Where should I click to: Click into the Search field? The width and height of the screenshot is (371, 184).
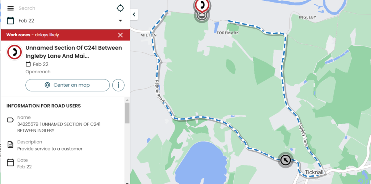click(66, 8)
